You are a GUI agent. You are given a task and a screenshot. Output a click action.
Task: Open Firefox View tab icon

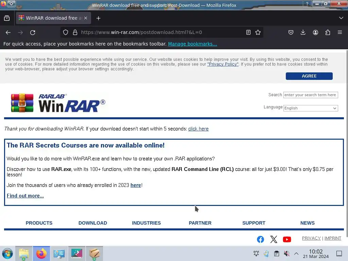(x=7, y=18)
